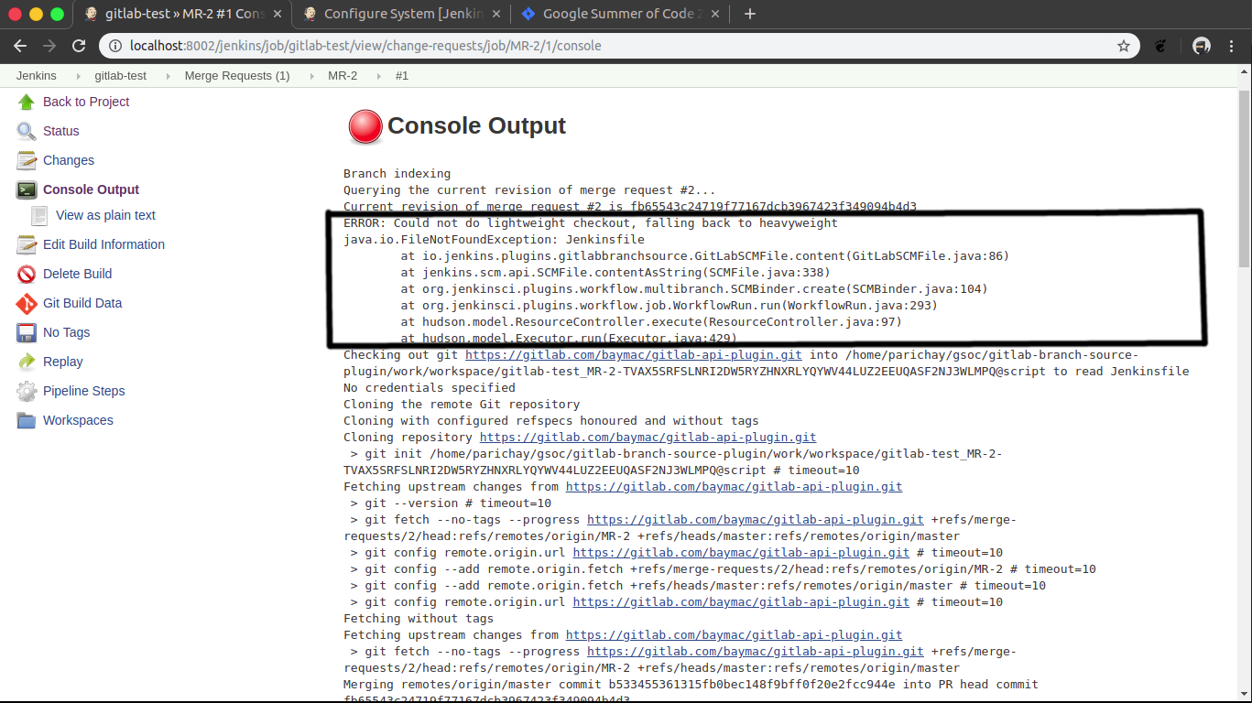This screenshot has height=703, width=1252.
Task: Click the View as plain text document icon
Action: [x=39, y=215]
